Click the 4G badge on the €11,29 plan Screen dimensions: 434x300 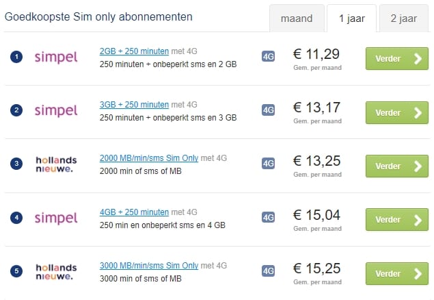(x=268, y=57)
